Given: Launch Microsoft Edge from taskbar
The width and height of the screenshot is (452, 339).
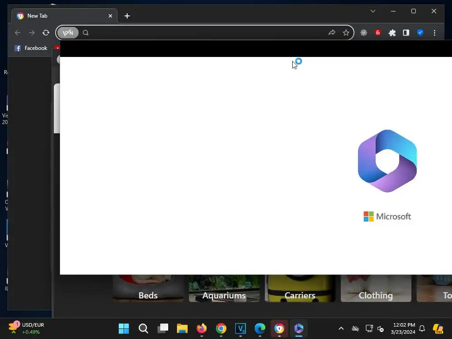Looking at the screenshot, I should click(x=260, y=328).
